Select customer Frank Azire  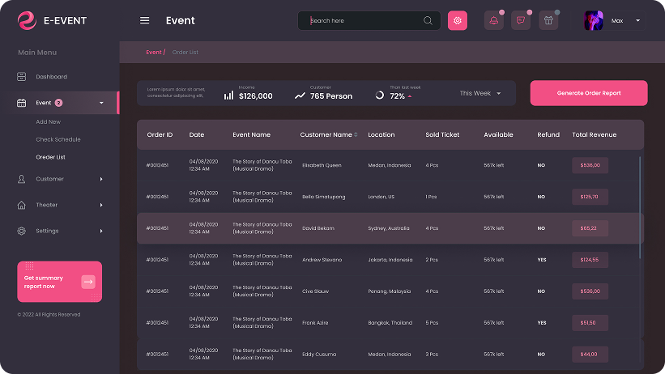click(315, 323)
